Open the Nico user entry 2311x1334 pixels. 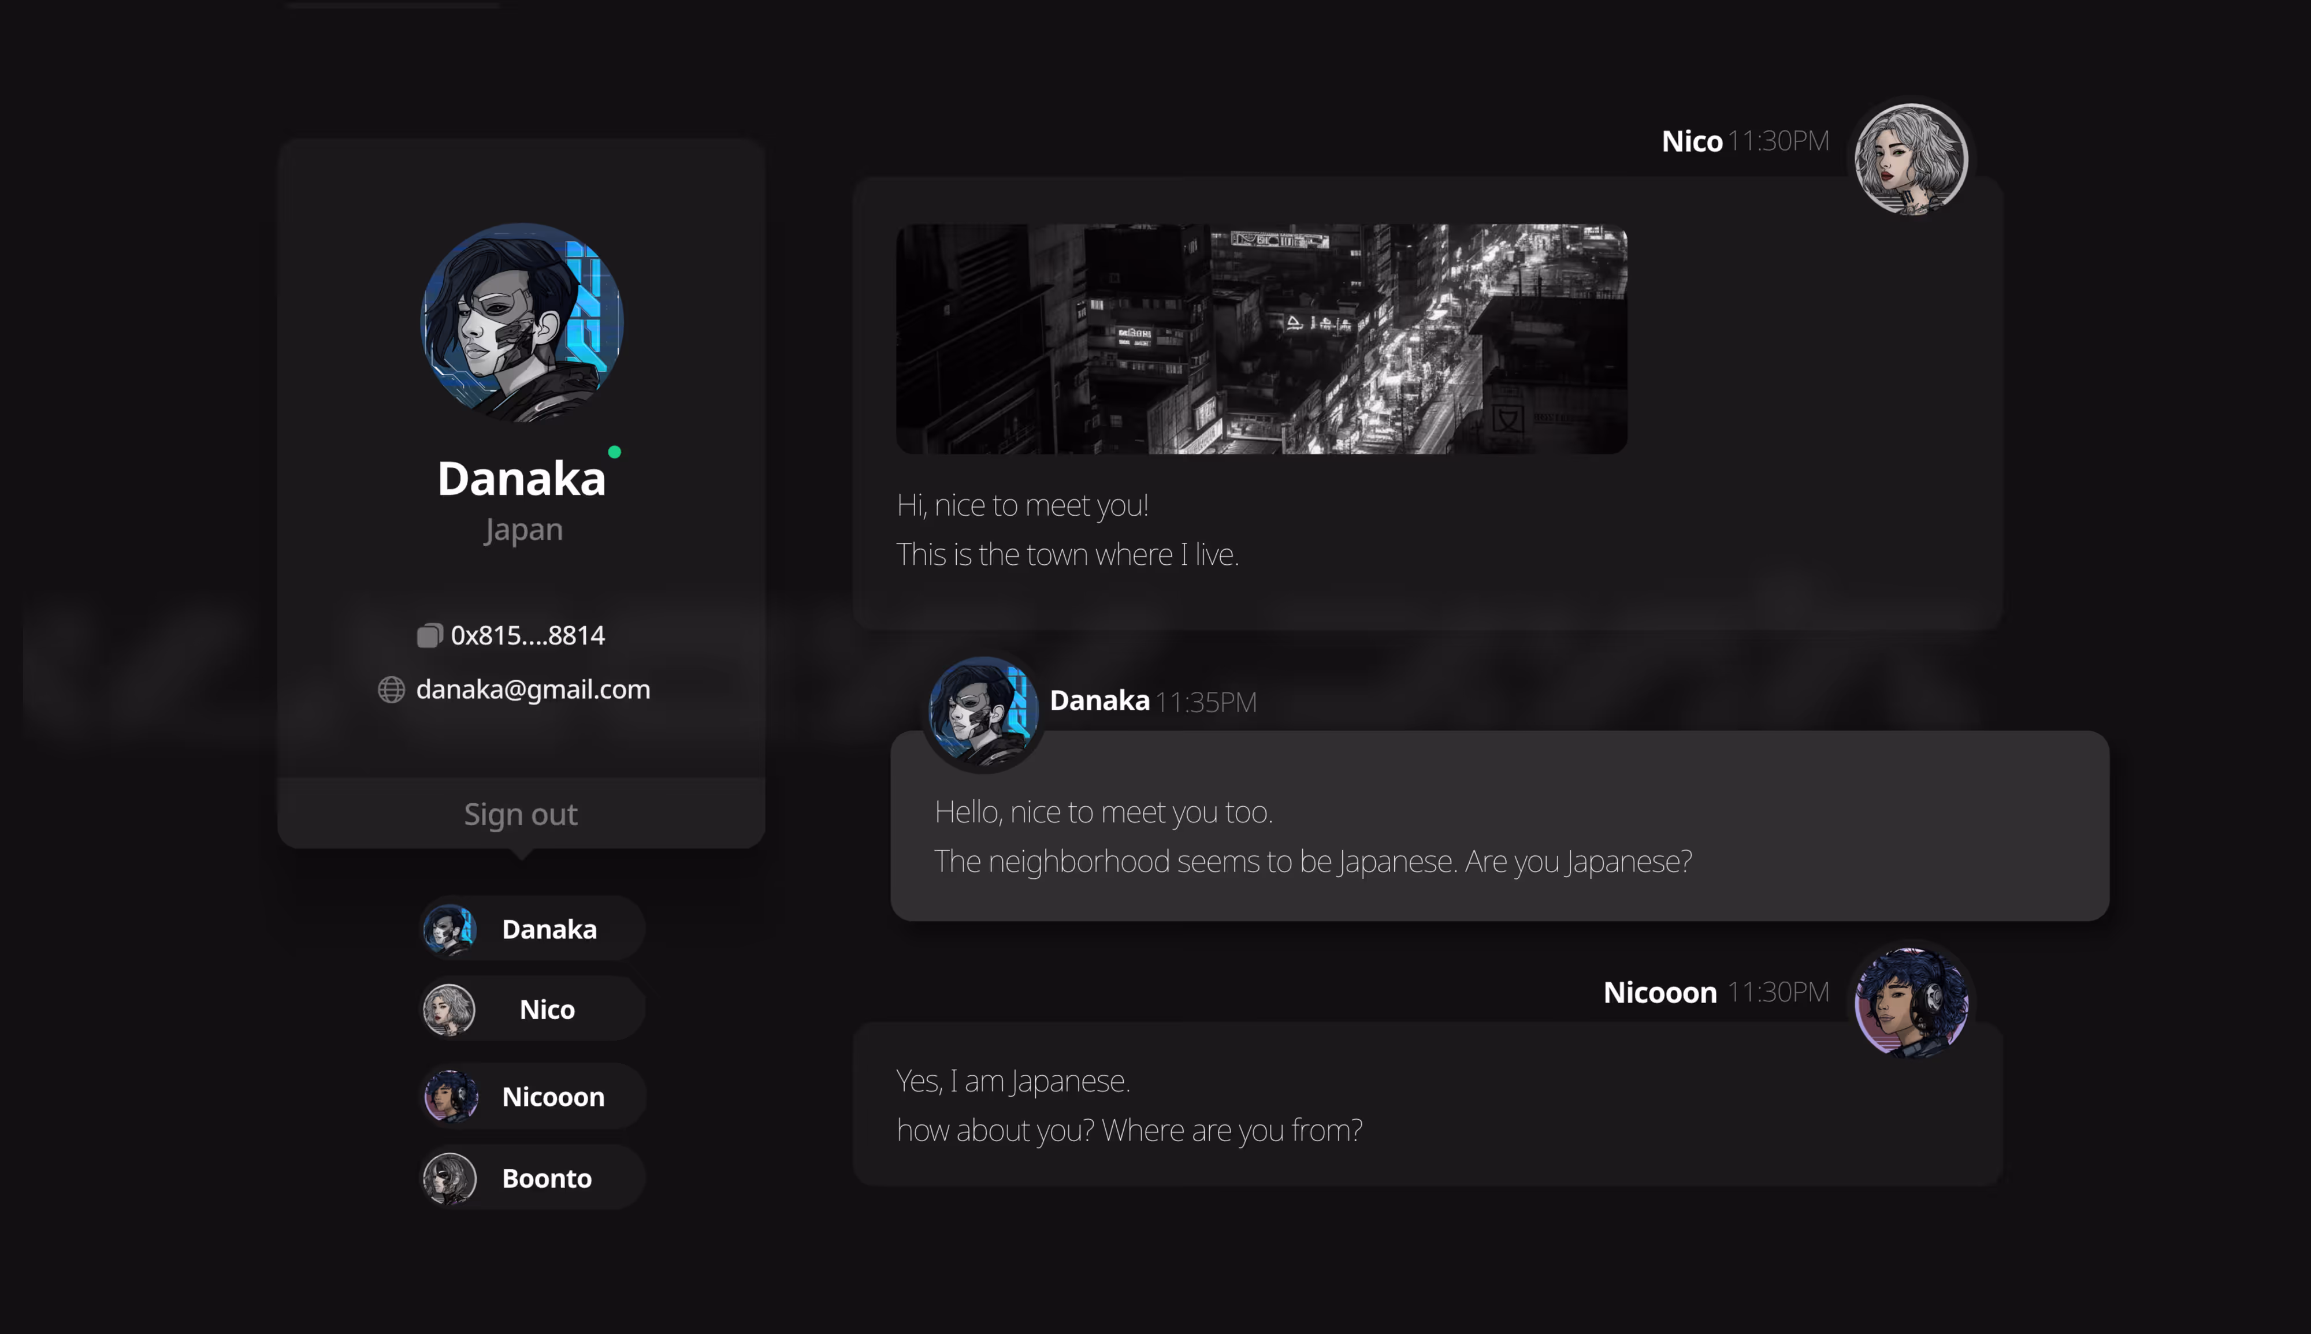(x=532, y=1009)
